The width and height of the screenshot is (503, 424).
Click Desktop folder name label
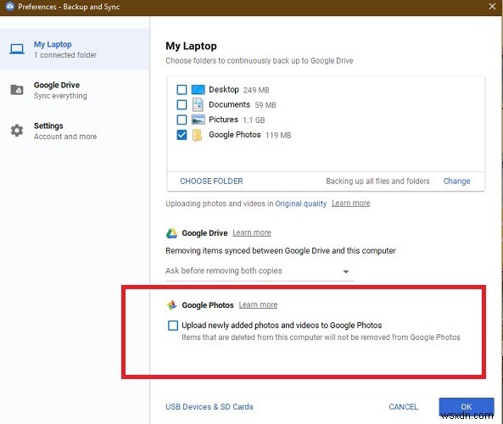coord(224,90)
